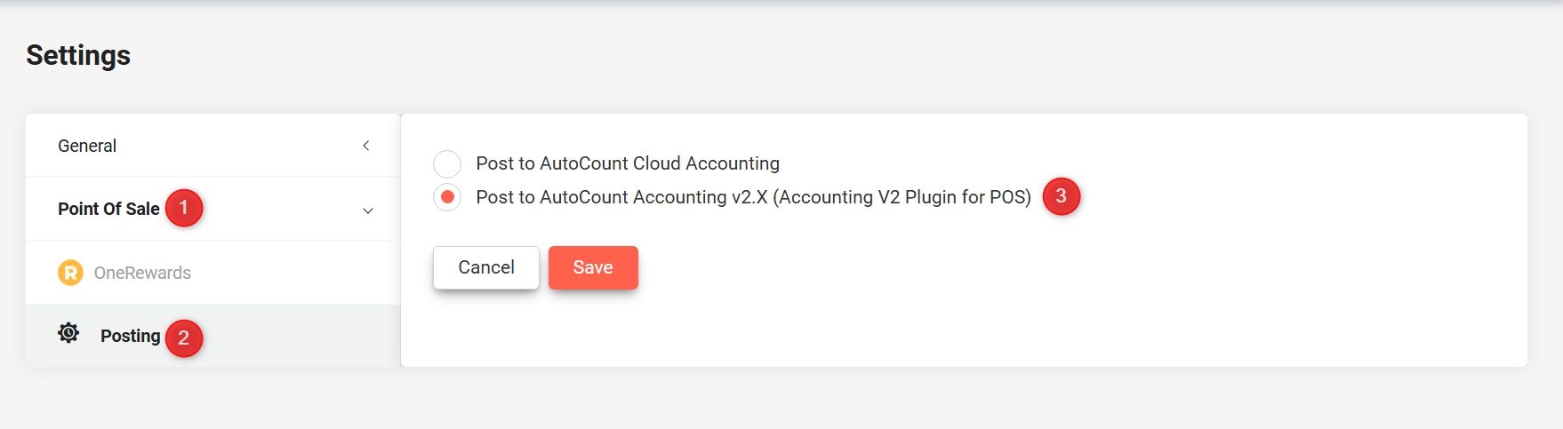The image size is (1563, 429).
Task: Click the orange OneRewards R icon
Action: coord(70,273)
